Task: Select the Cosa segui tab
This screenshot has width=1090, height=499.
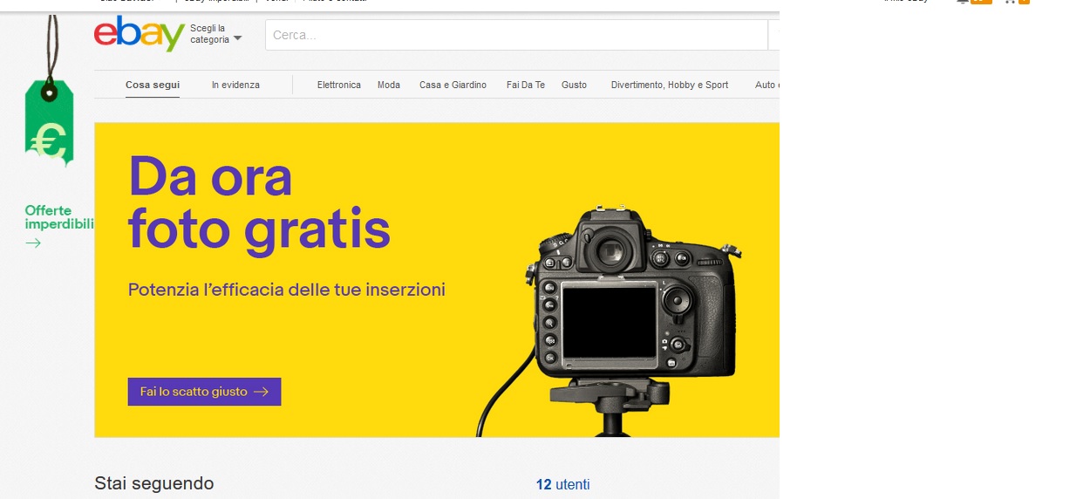Action: pos(153,85)
